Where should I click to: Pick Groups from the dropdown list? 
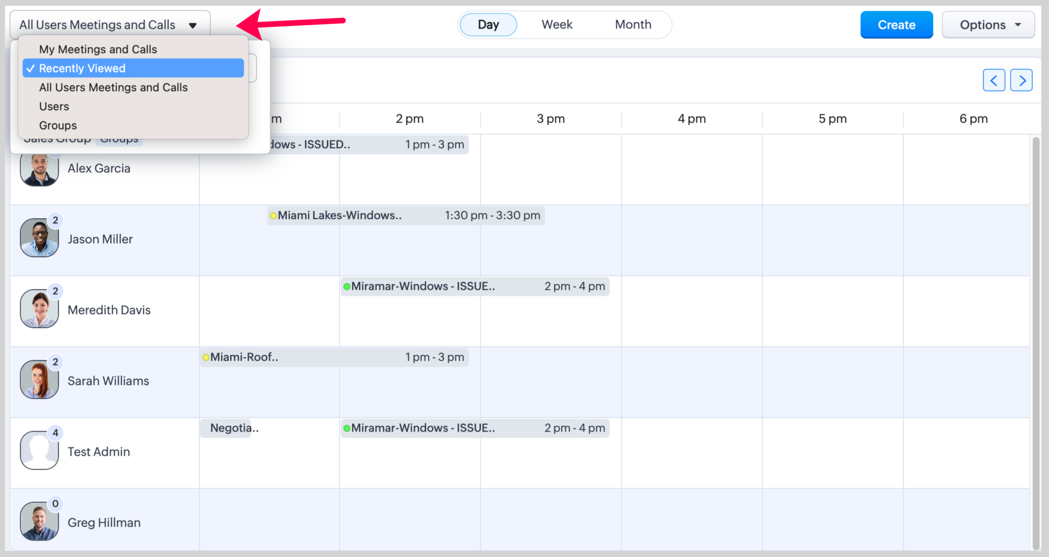(x=58, y=125)
